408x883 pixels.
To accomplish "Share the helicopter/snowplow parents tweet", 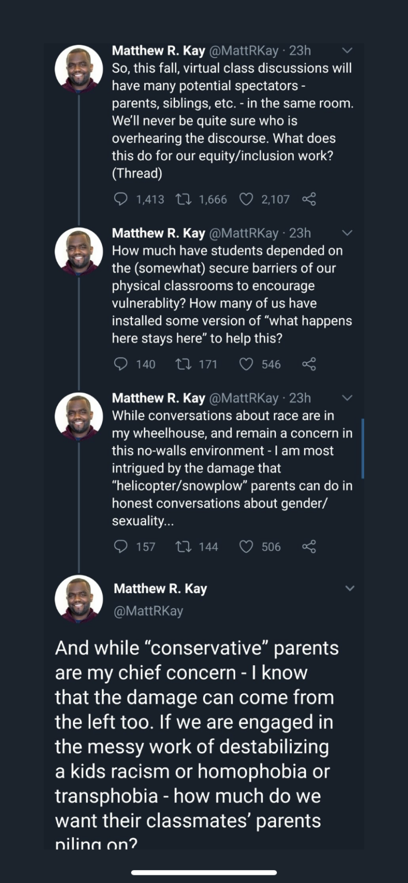I will pyautogui.click(x=309, y=546).
